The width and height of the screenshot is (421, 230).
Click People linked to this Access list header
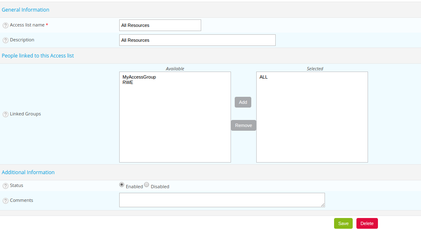point(38,55)
